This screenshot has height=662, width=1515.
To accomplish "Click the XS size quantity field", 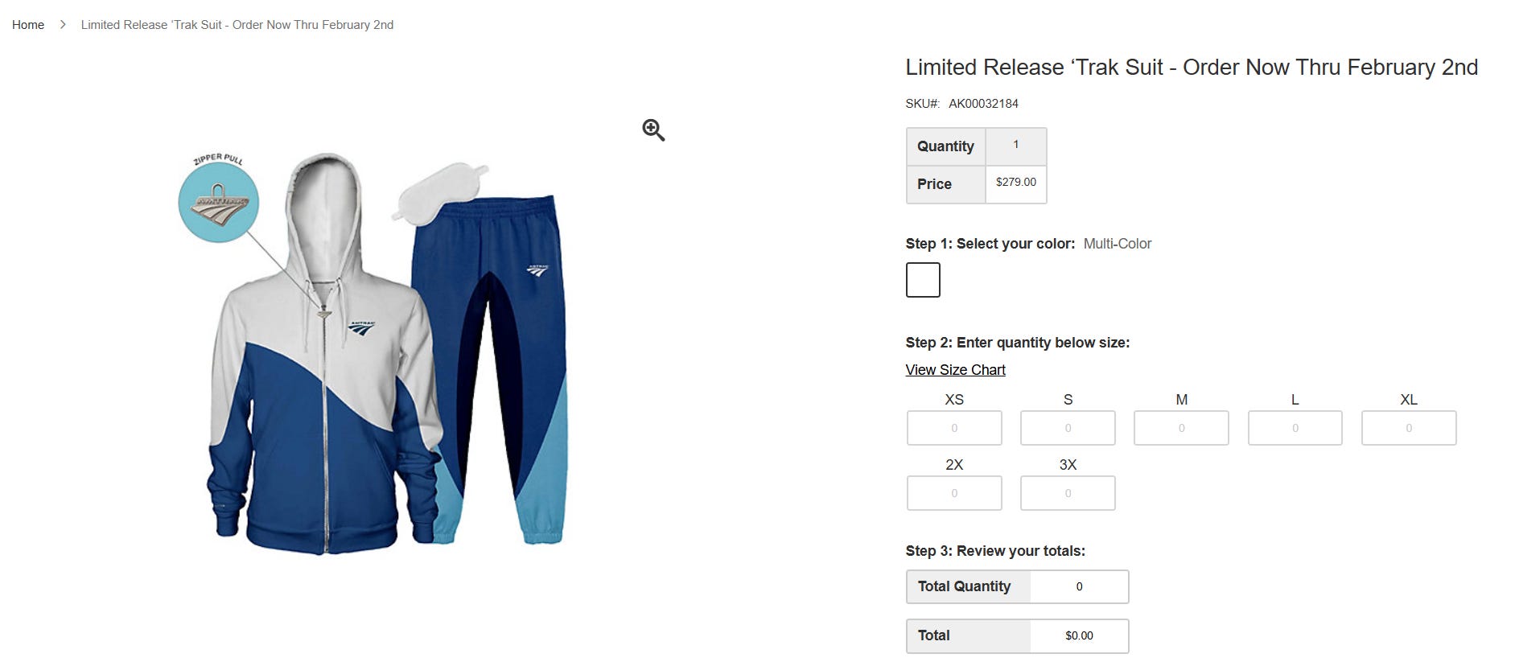I will coord(954,428).
